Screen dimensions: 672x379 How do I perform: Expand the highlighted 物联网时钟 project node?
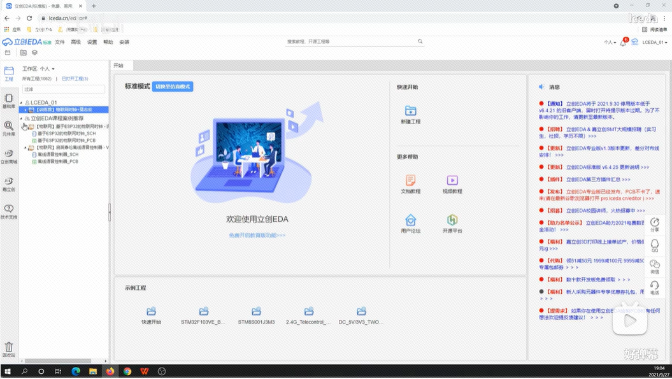point(25,110)
